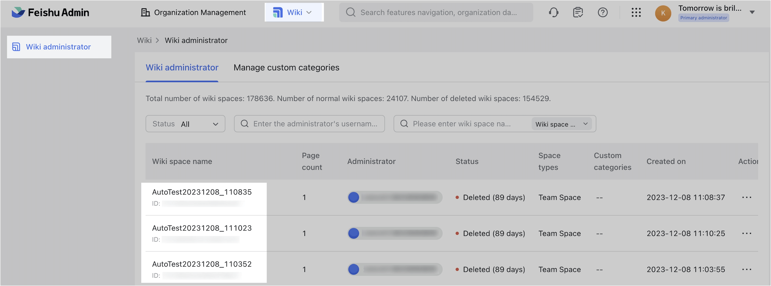Open more actions for AutoTest20231208_111023

(746, 233)
